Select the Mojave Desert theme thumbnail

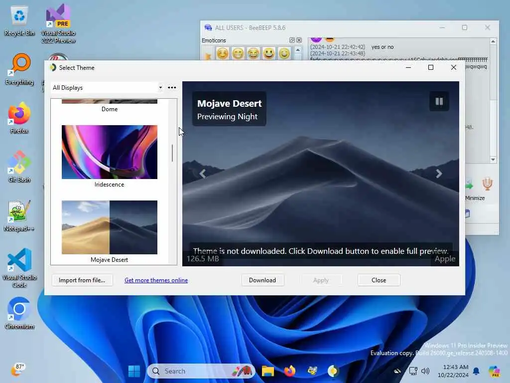tap(109, 227)
